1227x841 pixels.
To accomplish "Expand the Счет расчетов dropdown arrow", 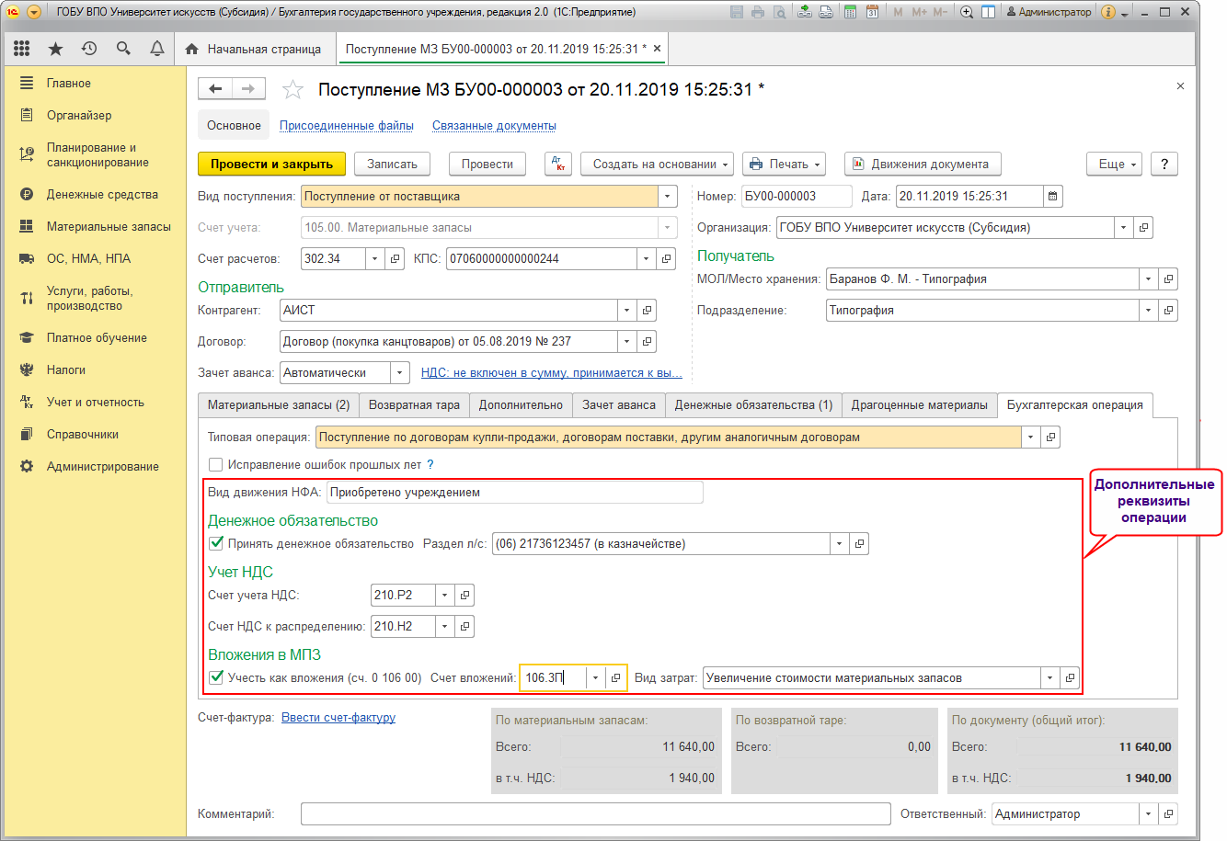I will (374, 258).
